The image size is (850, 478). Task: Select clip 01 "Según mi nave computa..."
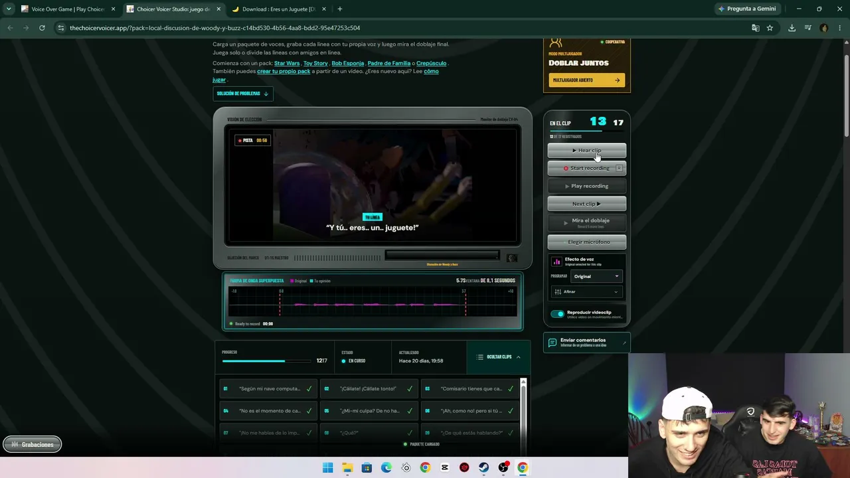click(x=268, y=389)
